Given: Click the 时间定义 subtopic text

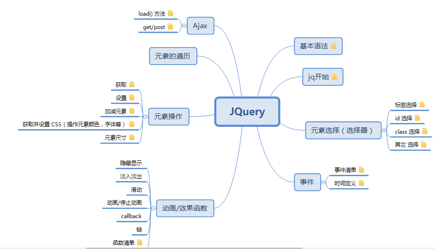Looking at the screenshot, I should (345, 183).
